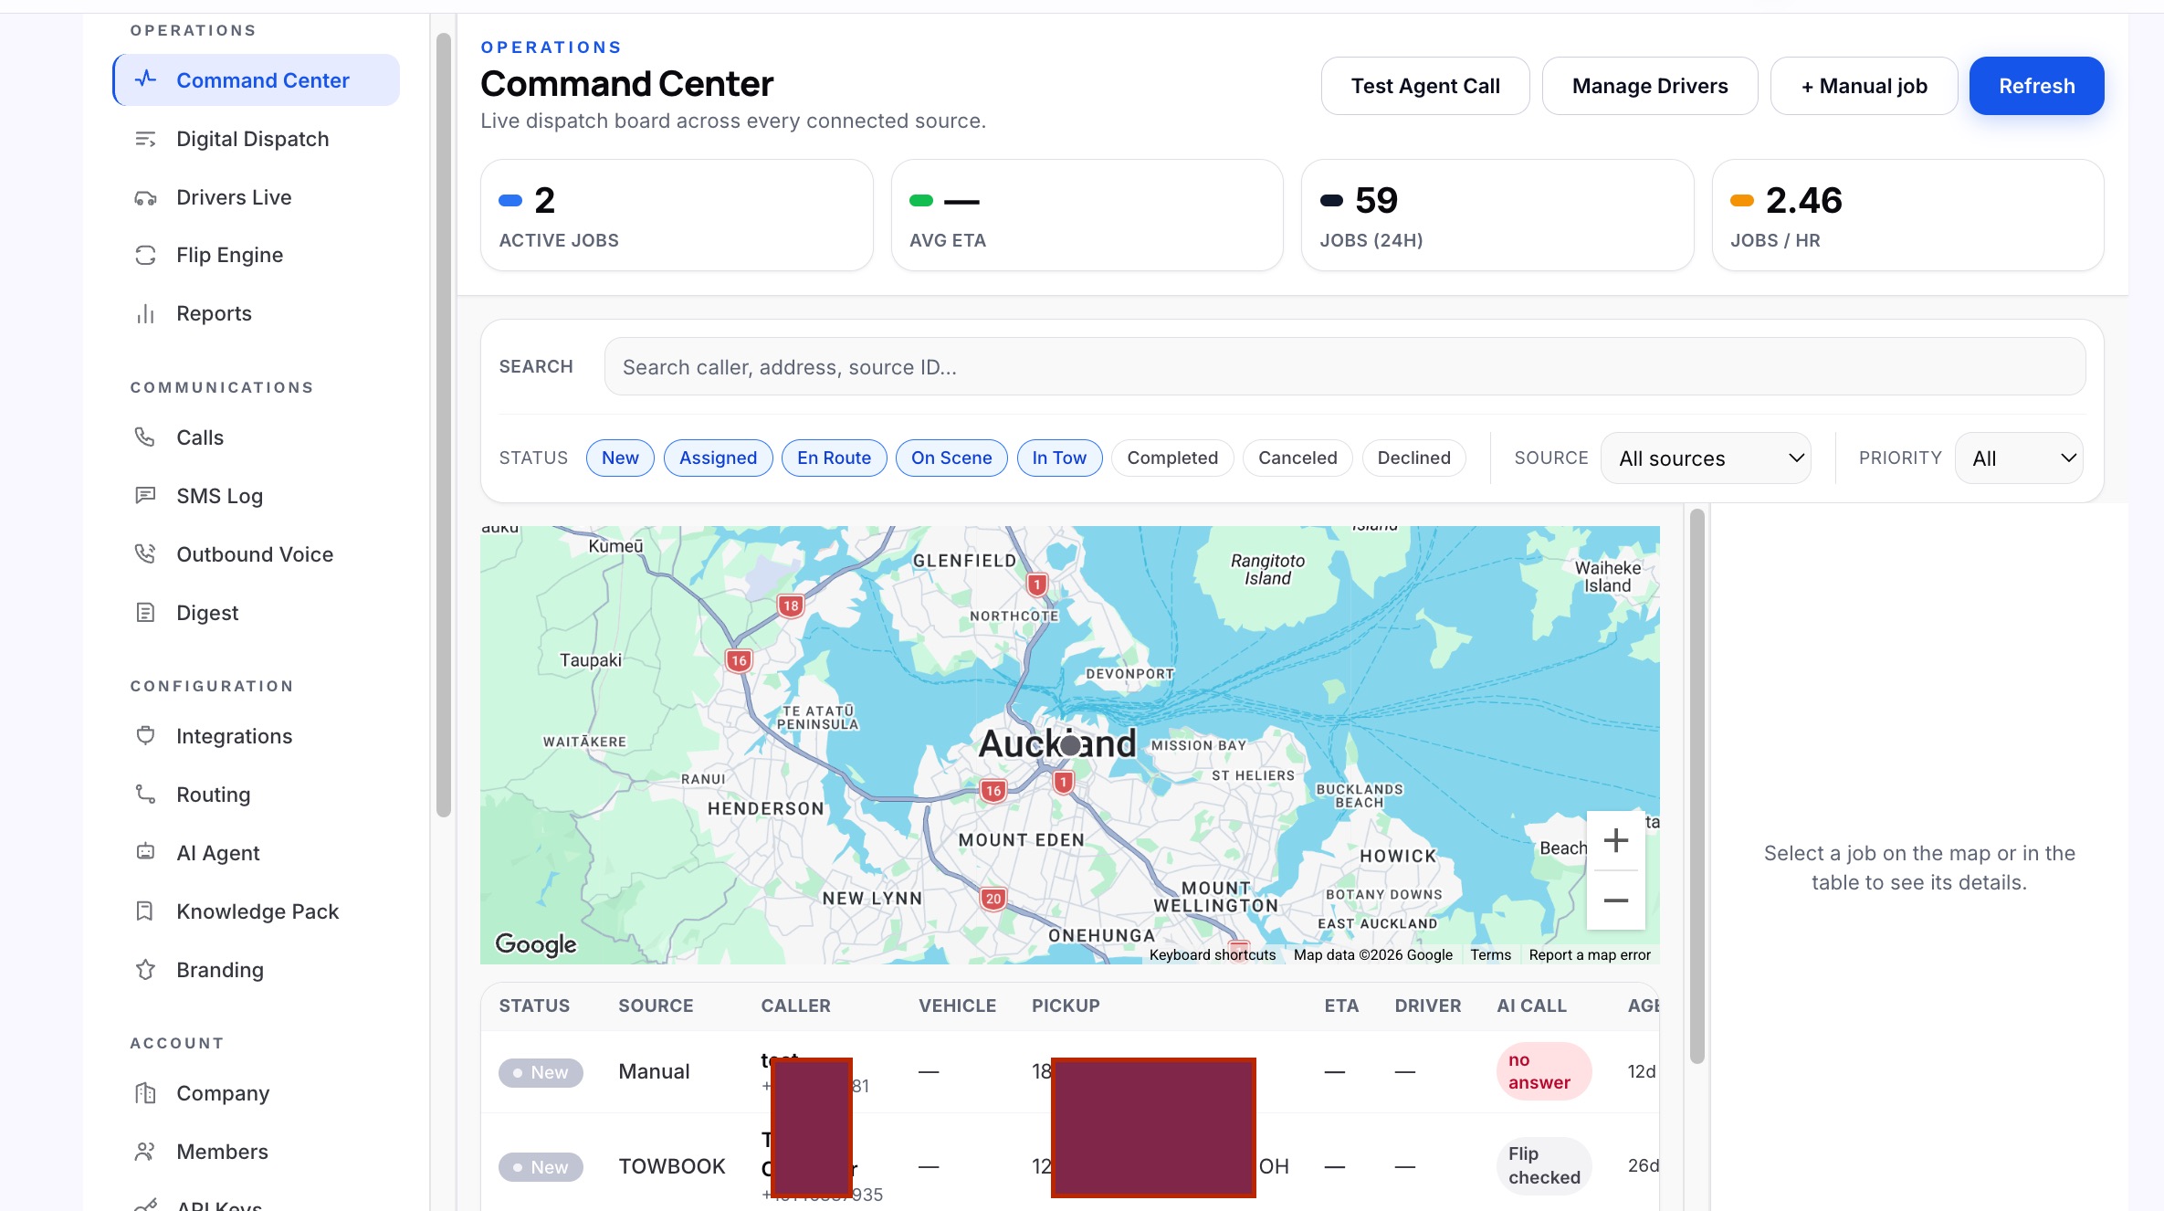Click the AI CALL column header
Screen dimensions: 2164x1211
tap(1531, 1006)
